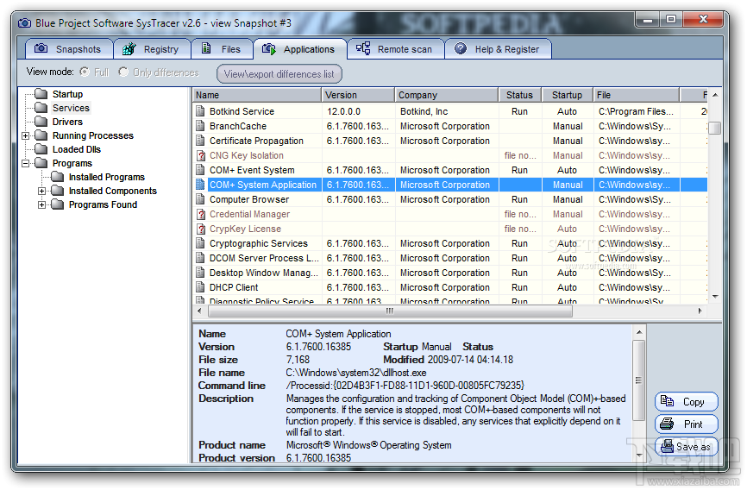This screenshot has width=747, height=490.
Task: Expand the Running Processes tree node
Action: pyautogui.click(x=25, y=135)
